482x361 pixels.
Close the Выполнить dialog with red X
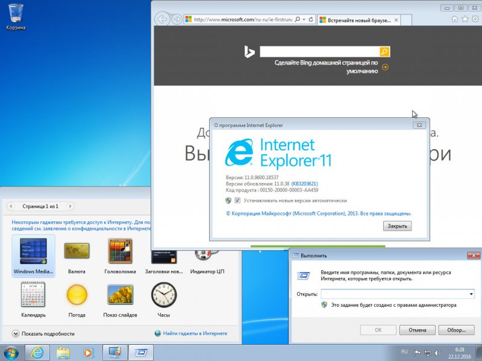[x=474, y=255]
